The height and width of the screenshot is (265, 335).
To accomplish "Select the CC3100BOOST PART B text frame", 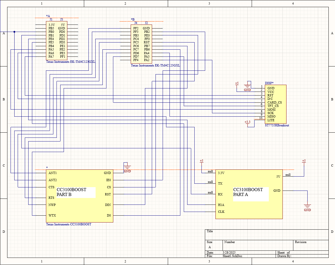I will click(x=76, y=192).
